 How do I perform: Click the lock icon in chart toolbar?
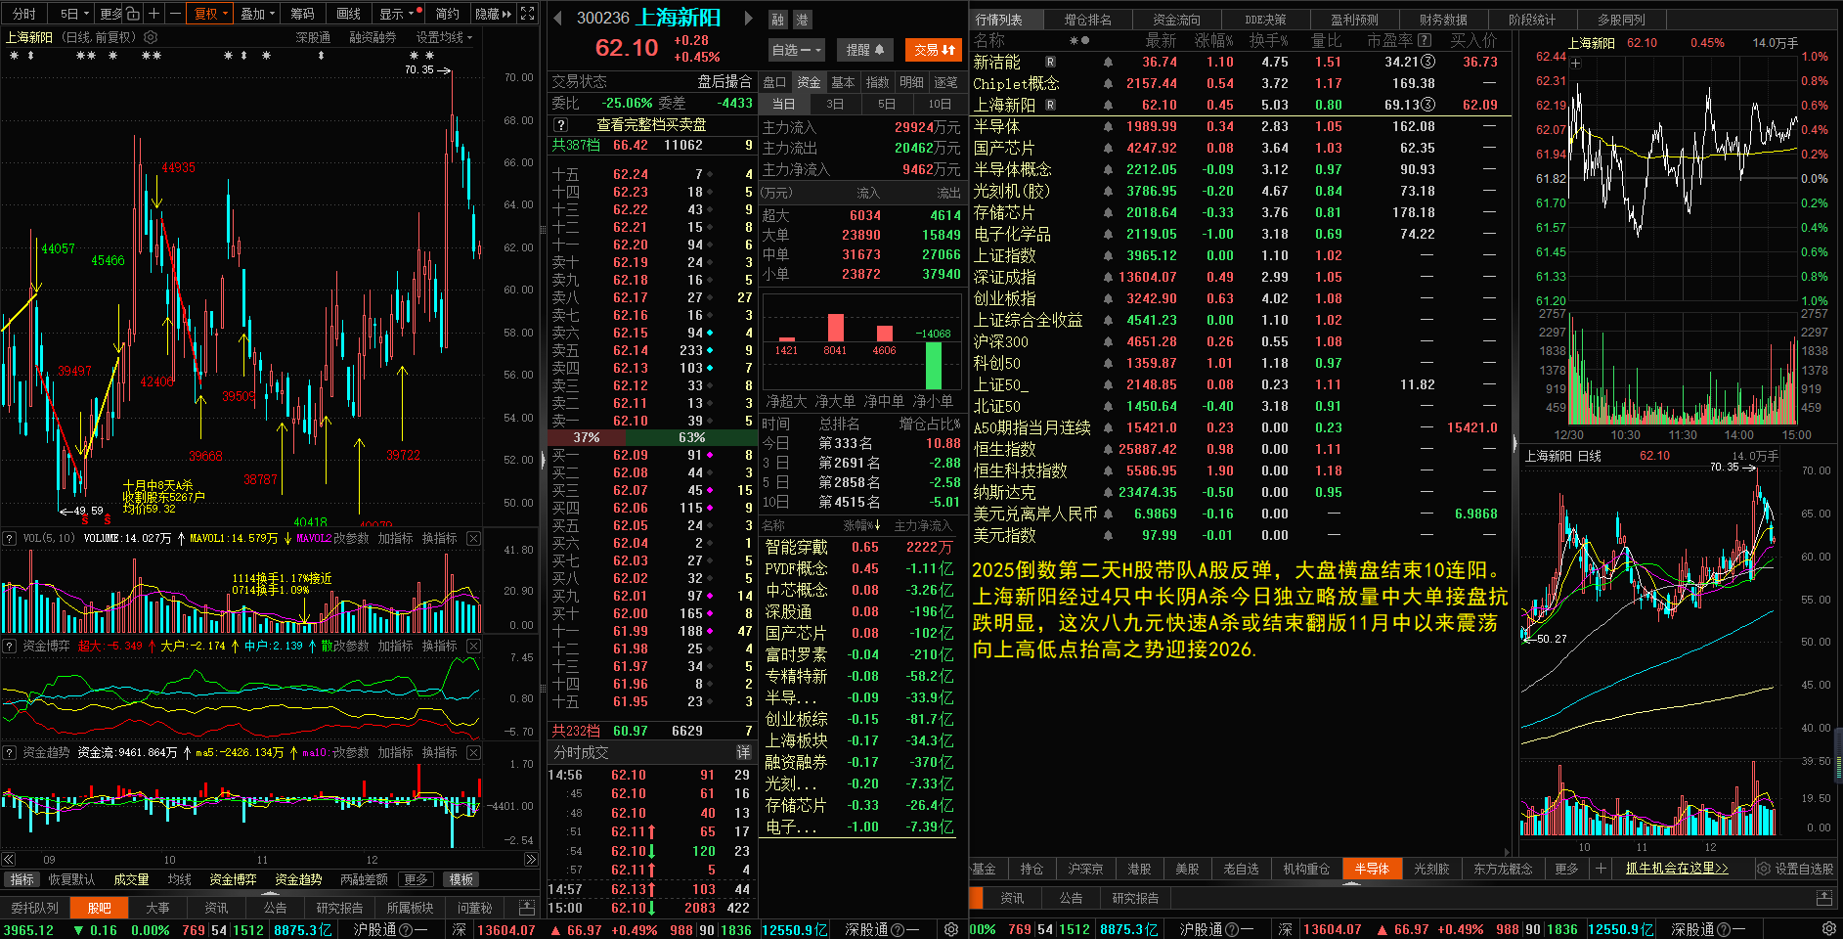(x=133, y=14)
